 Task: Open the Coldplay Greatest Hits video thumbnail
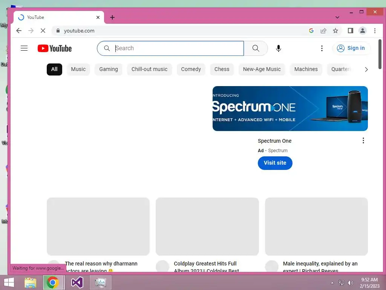point(207,227)
